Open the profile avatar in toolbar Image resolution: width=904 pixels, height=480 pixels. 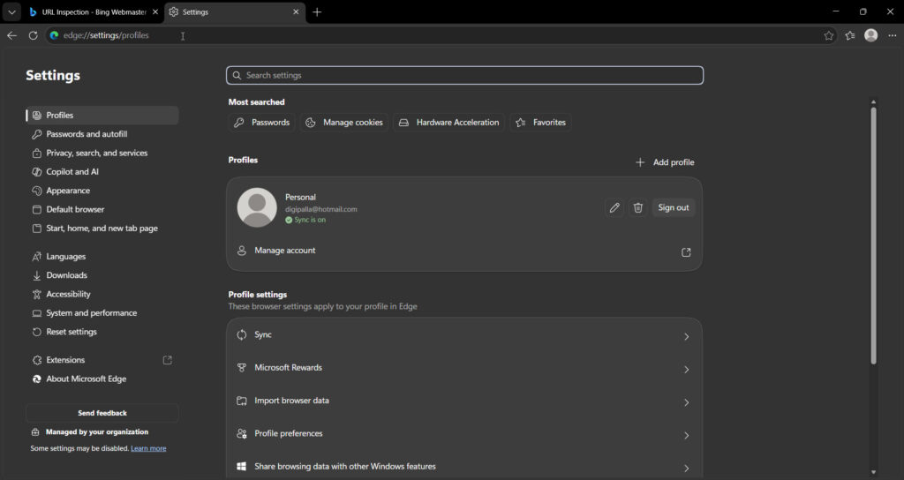(x=871, y=35)
